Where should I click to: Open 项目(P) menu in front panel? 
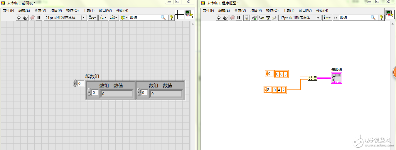pos(56,10)
